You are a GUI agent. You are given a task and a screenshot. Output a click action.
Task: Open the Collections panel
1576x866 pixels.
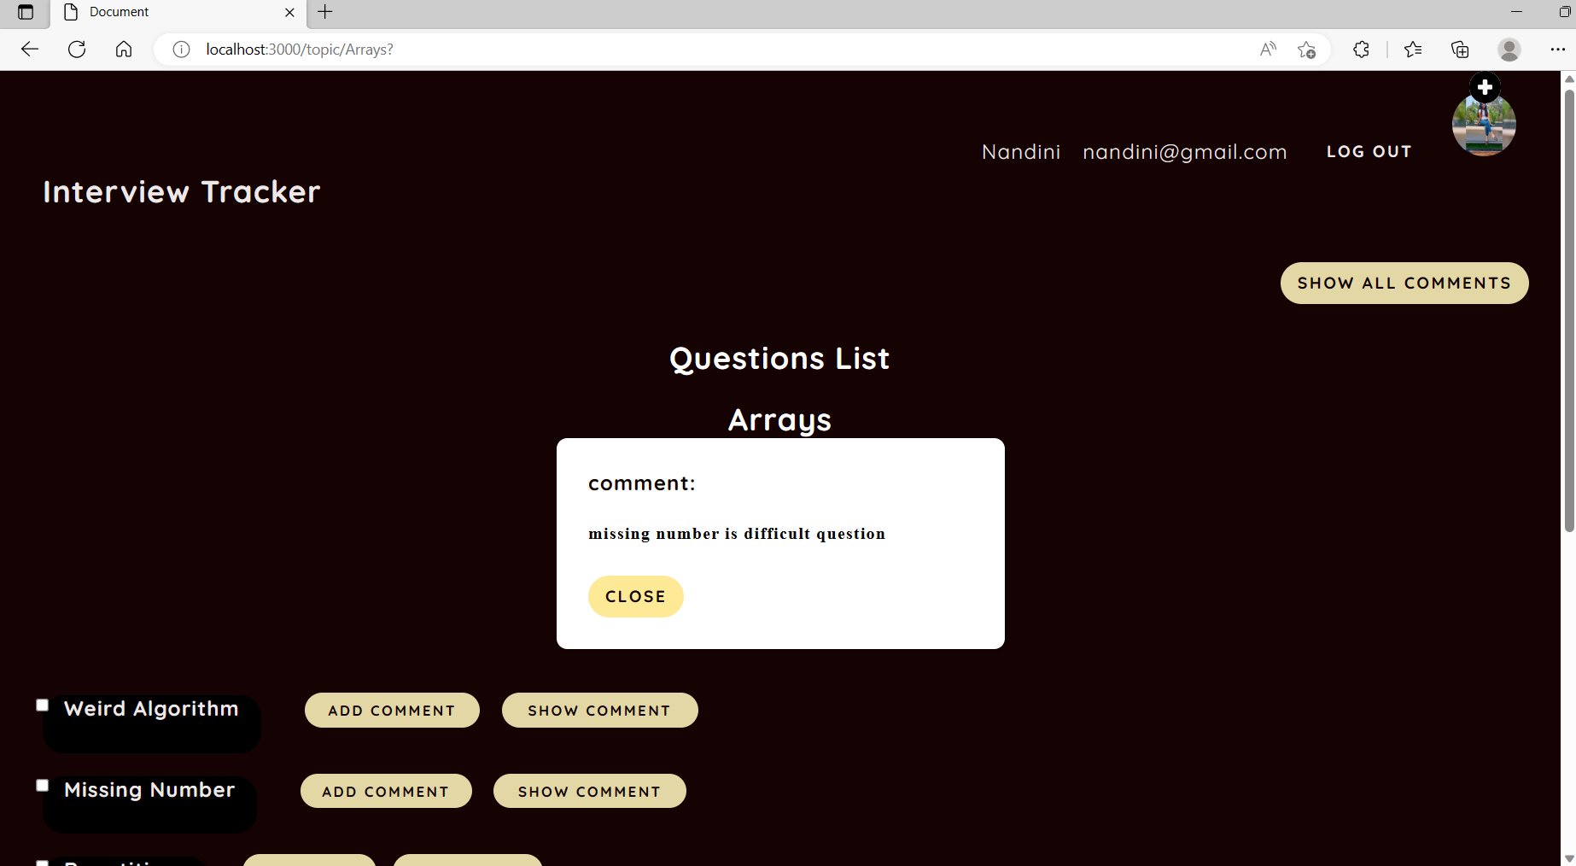coord(1460,49)
